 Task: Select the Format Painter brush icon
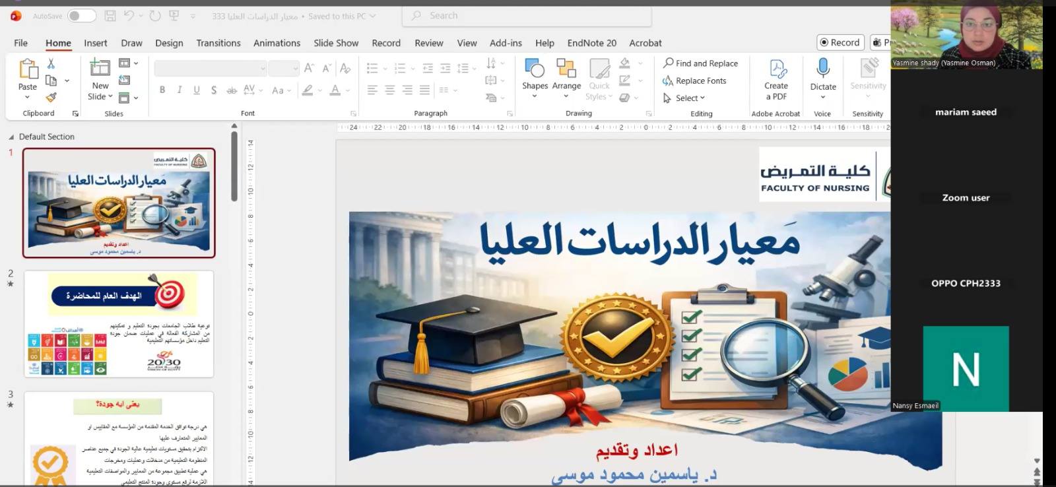tap(51, 97)
